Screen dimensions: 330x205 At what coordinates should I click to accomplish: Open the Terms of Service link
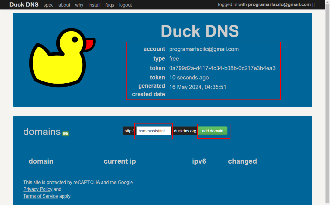(x=41, y=196)
